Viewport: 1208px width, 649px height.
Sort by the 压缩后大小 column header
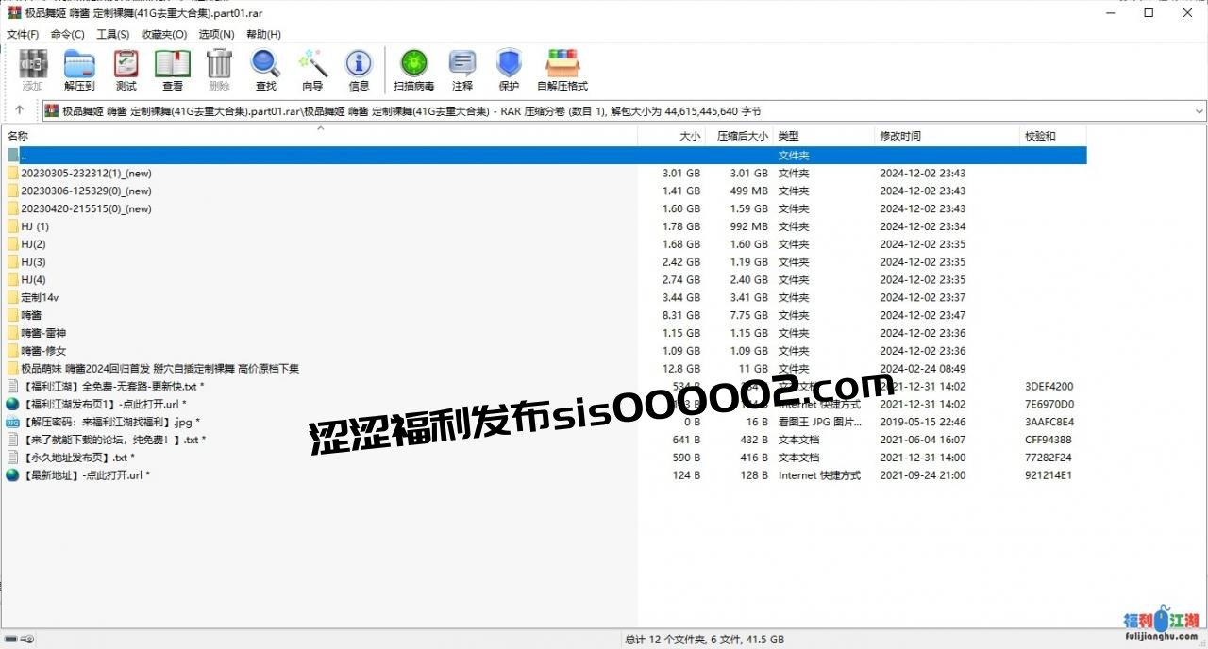739,136
